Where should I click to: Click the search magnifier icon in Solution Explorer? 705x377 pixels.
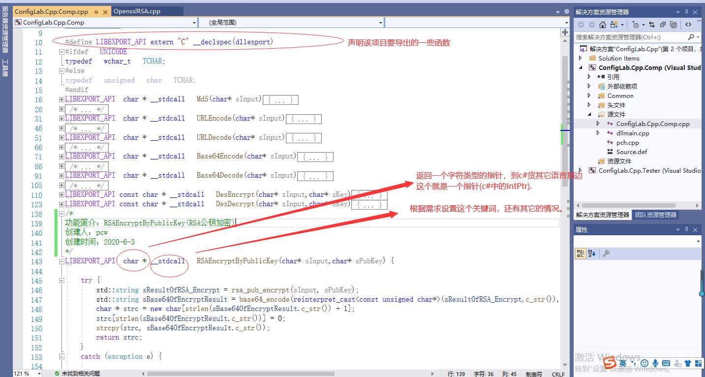coord(691,37)
